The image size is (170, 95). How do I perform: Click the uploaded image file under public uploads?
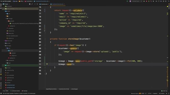[x=24, y=23]
